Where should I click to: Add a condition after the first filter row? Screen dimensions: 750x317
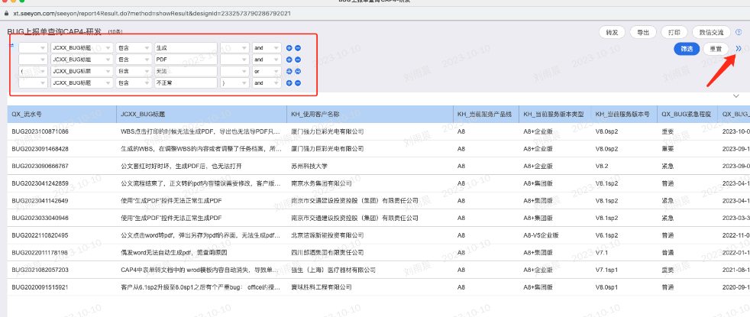point(289,48)
